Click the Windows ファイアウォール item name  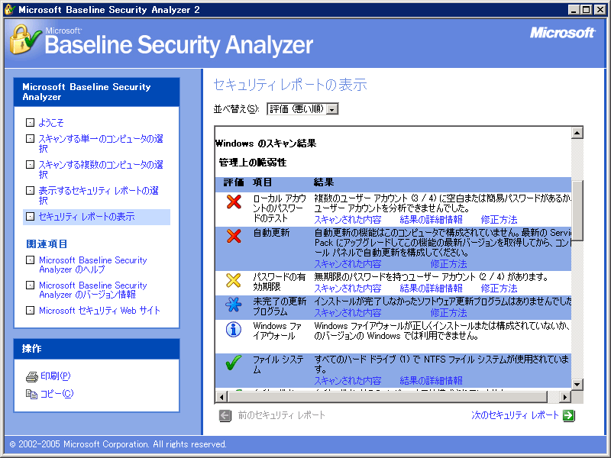point(277,331)
